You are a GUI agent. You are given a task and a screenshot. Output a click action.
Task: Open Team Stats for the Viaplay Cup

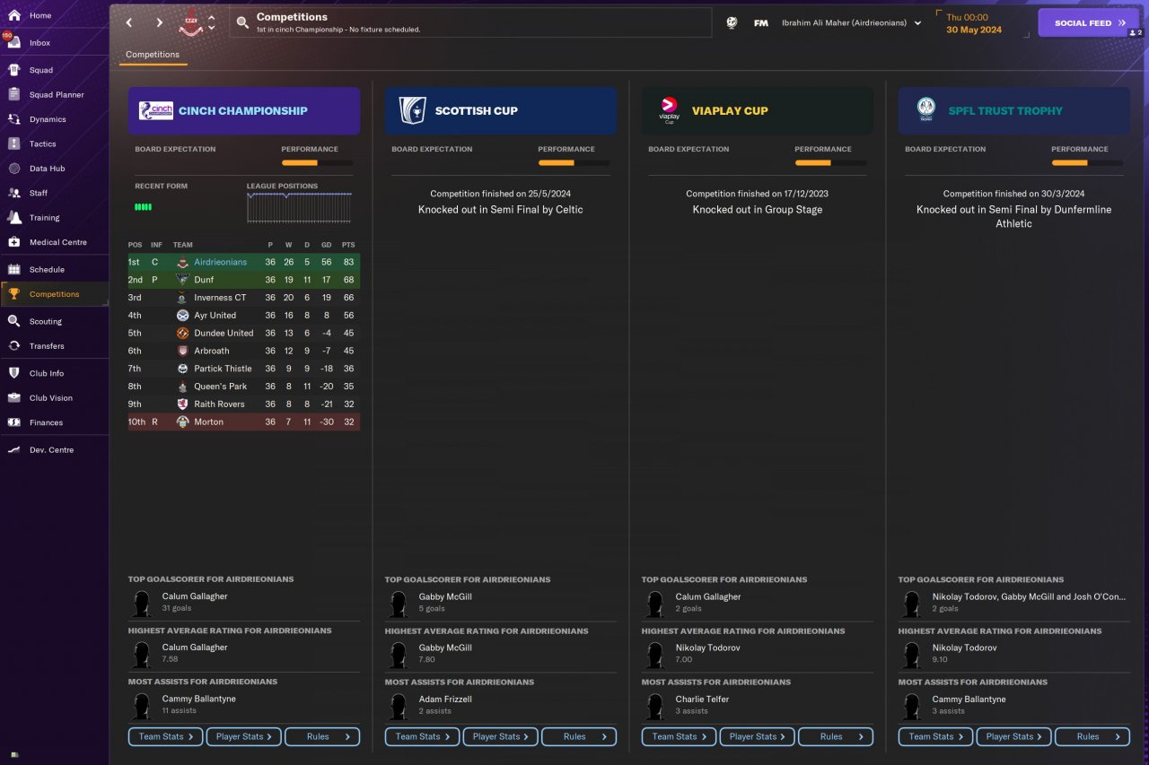(680, 737)
